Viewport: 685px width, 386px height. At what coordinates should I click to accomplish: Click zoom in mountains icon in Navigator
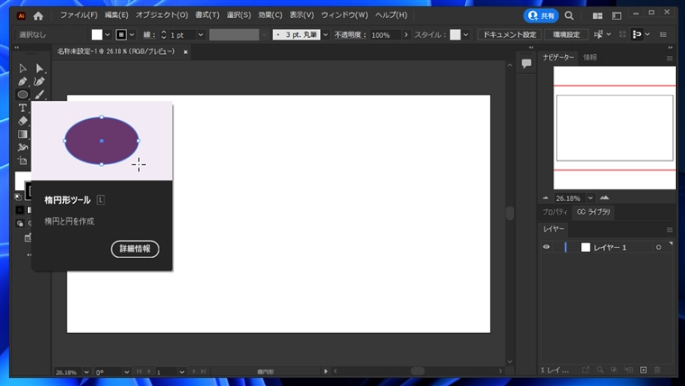(x=605, y=198)
